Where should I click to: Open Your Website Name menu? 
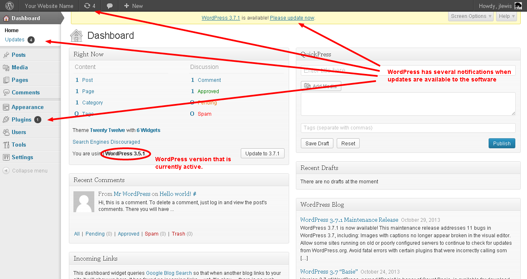(x=49, y=6)
